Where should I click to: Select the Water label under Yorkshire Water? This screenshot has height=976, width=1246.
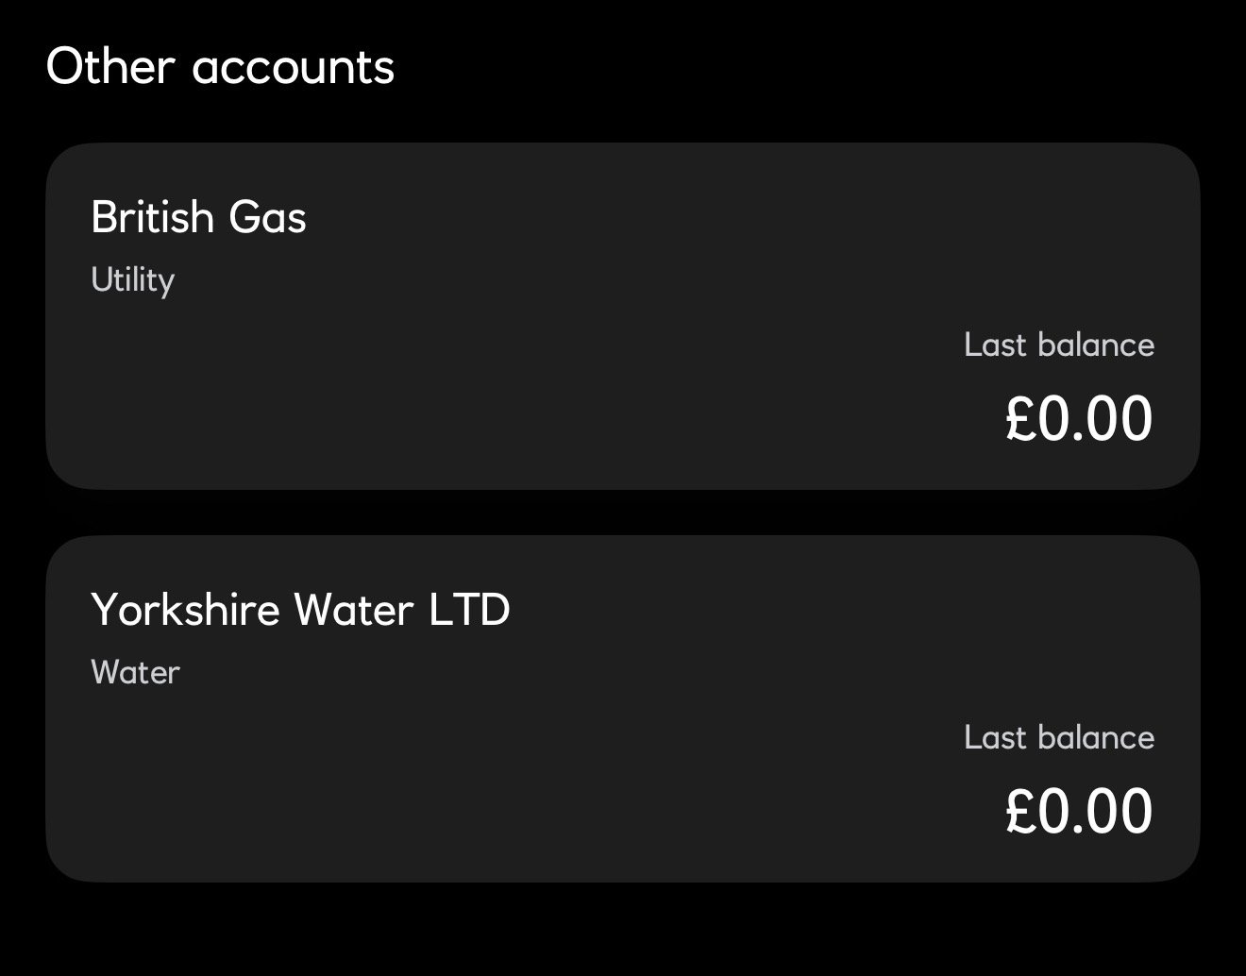[135, 673]
